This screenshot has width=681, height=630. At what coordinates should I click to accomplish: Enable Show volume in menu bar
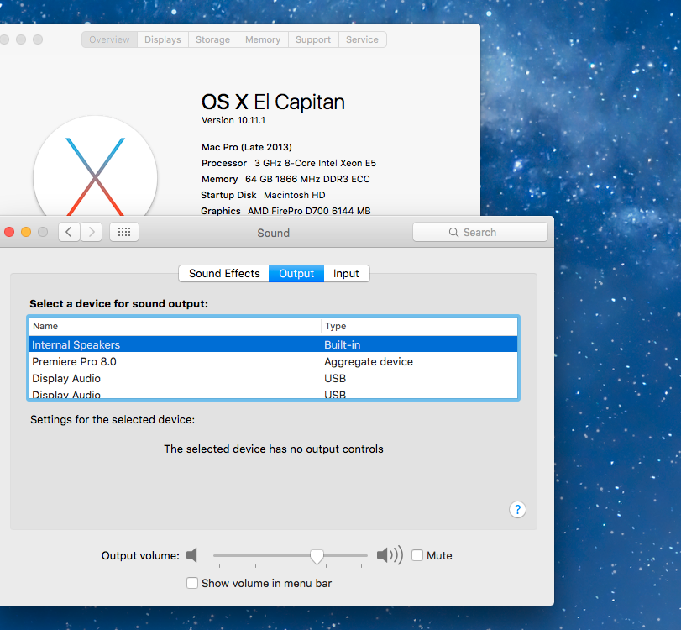coord(192,583)
